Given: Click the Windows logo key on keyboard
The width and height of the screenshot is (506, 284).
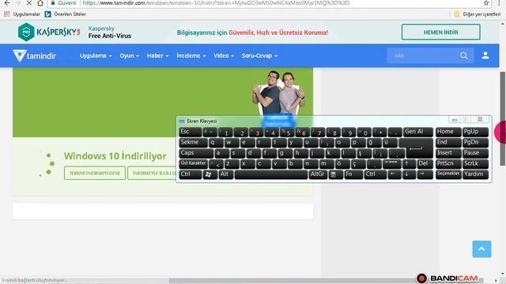Looking at the screenshot, I should 210,174.
